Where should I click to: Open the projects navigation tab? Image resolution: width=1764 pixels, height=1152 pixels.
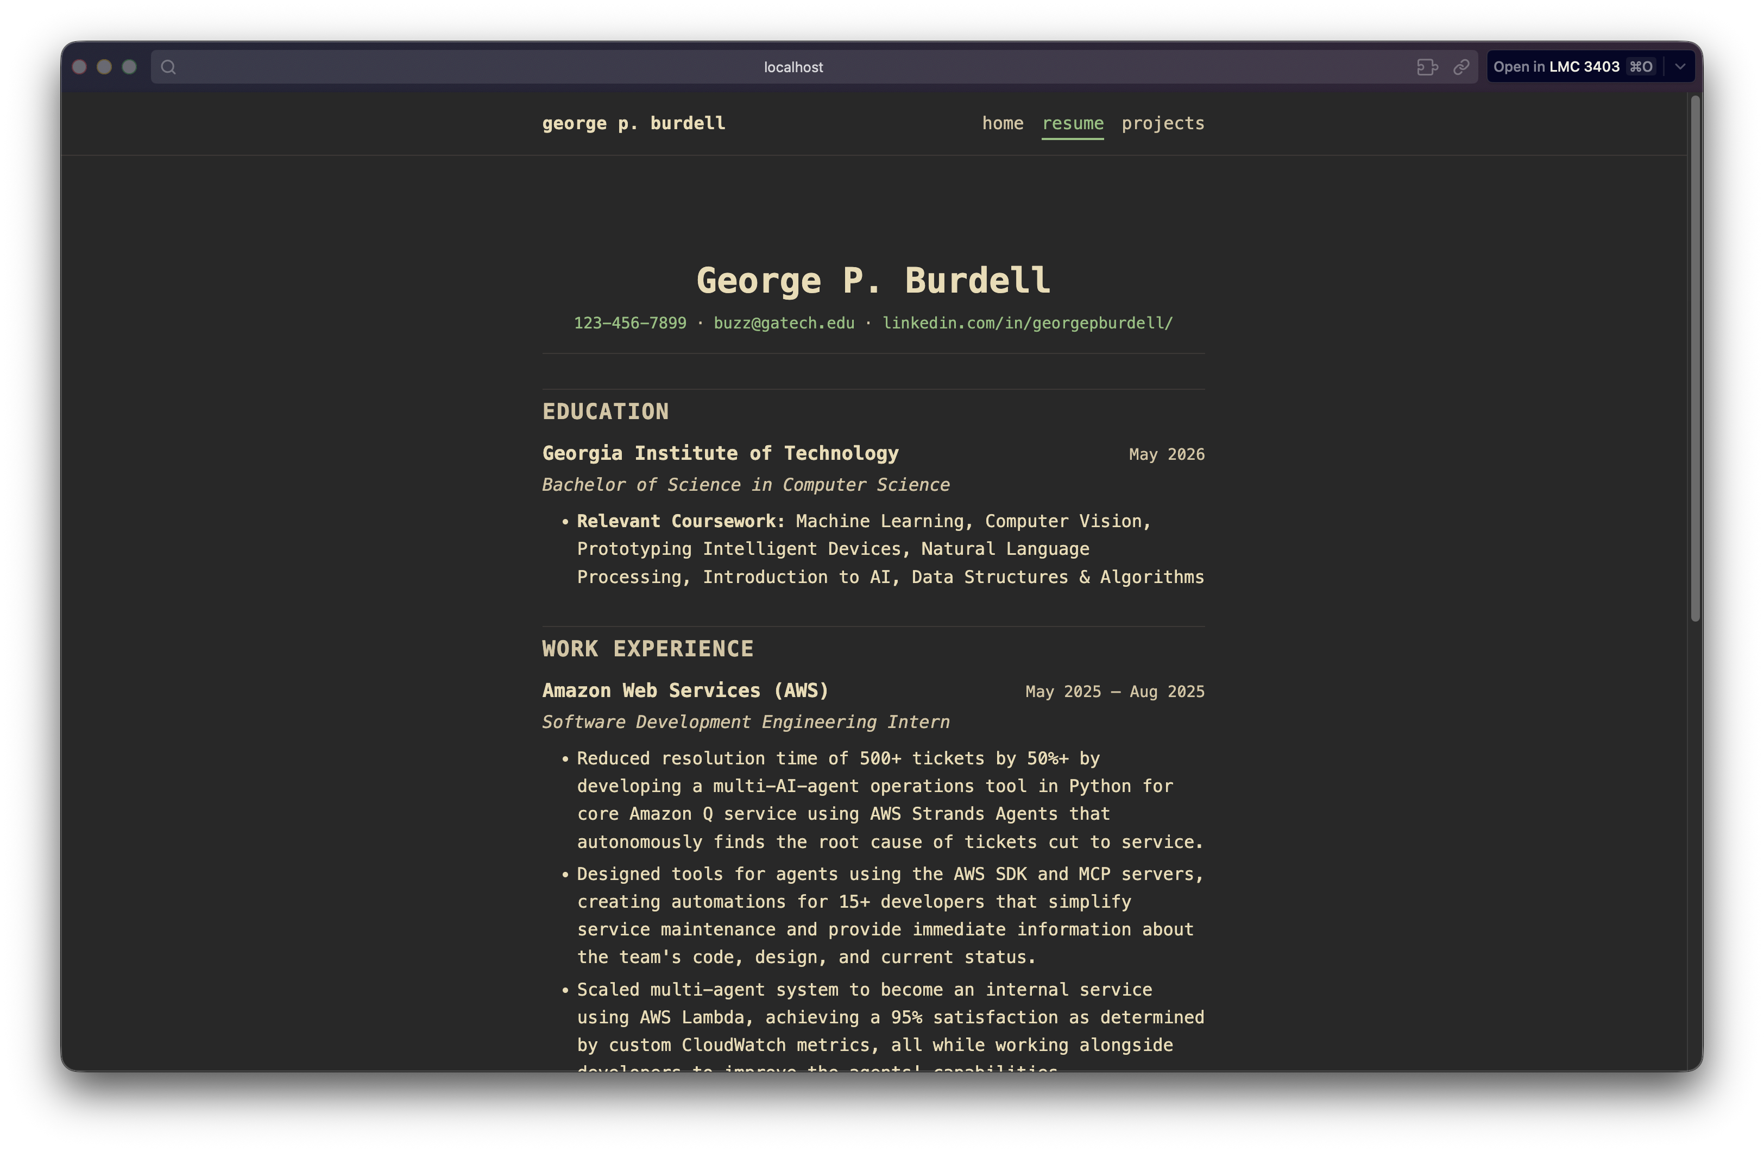point(1162,124)
